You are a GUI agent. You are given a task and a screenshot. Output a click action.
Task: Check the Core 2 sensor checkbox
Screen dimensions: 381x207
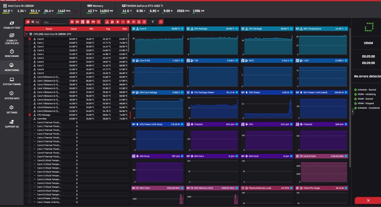coord(30,47)
